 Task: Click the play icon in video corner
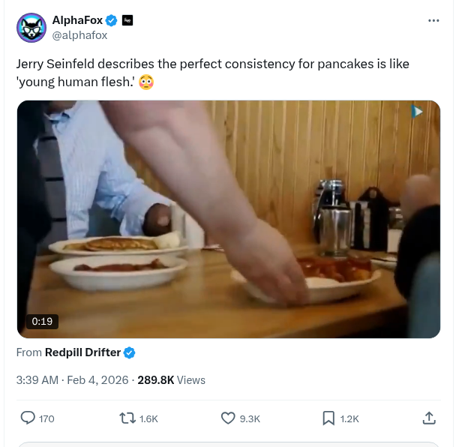[x=417, y=112]
